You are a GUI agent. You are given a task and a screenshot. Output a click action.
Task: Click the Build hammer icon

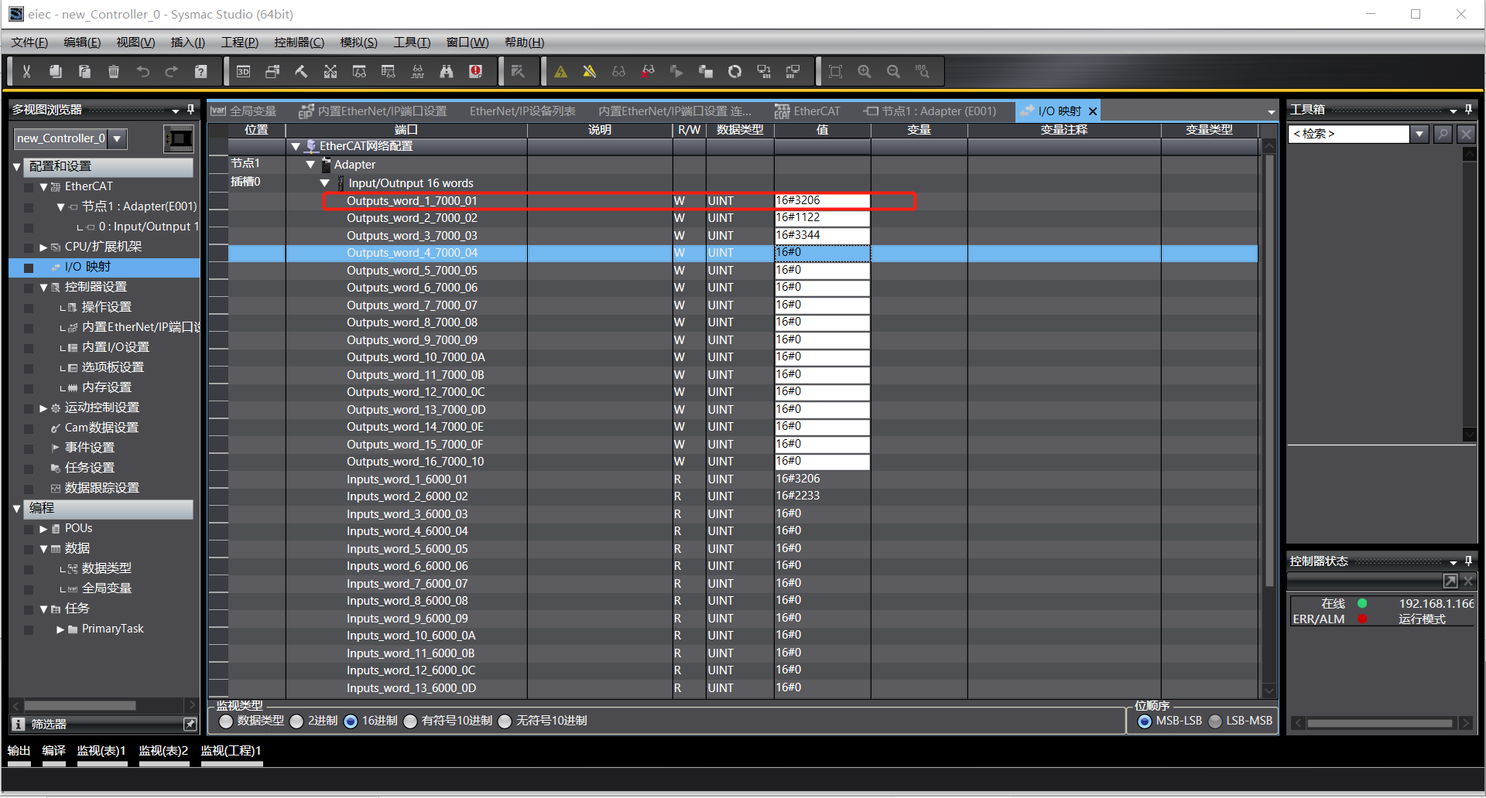(301, 72)
